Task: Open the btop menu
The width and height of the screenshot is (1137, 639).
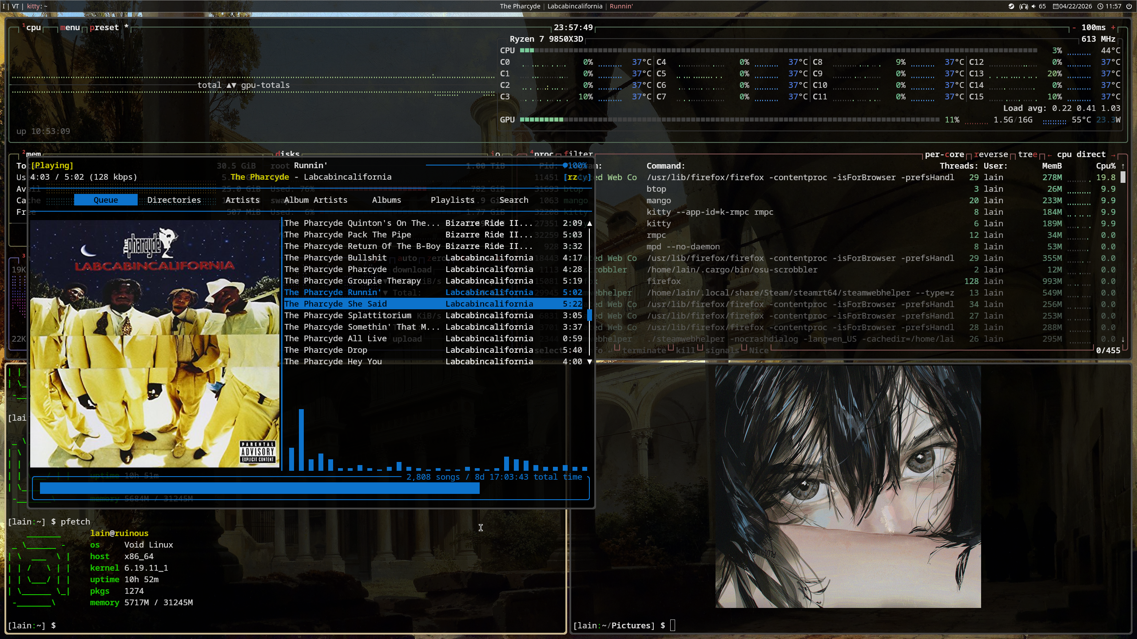Action: (x=70, y=28)
